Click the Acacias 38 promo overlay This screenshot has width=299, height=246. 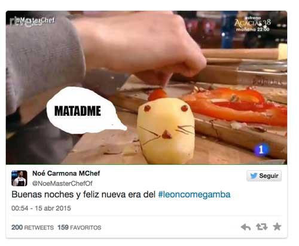(252, 24)
